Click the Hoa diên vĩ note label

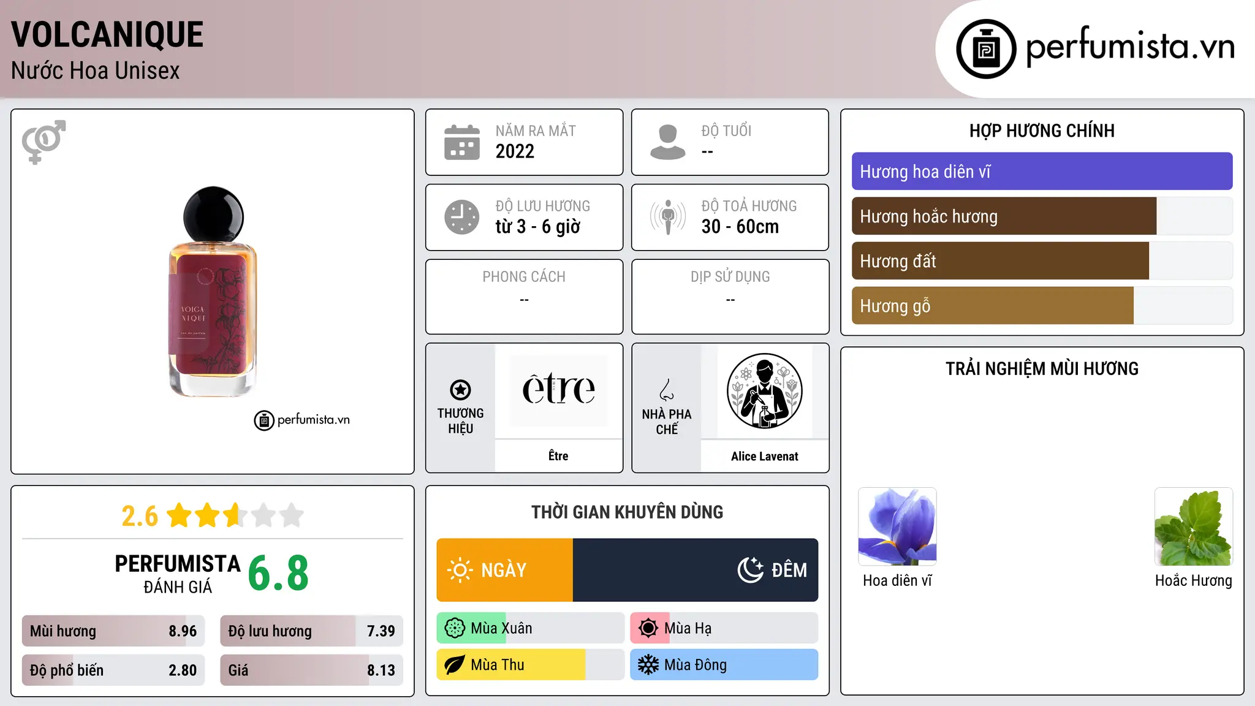point(897,580)
